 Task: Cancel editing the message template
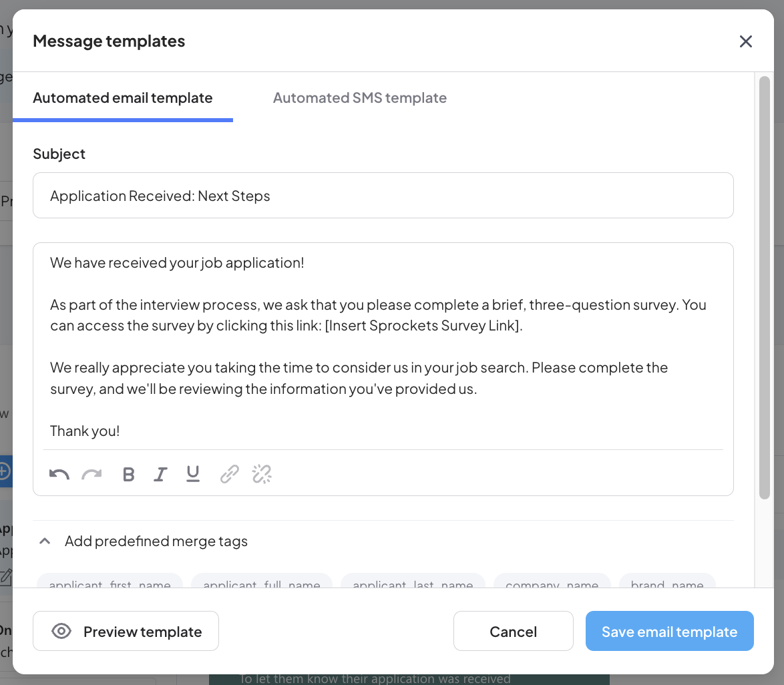(513, 630)
